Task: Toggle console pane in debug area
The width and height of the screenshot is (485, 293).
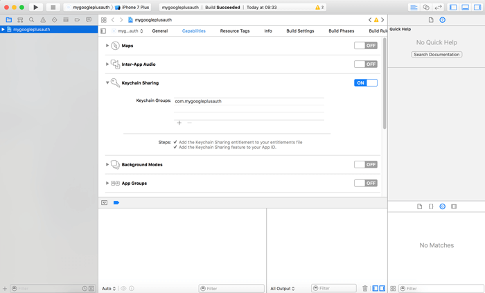Action: pyautogui.click(x=382, y=288)
